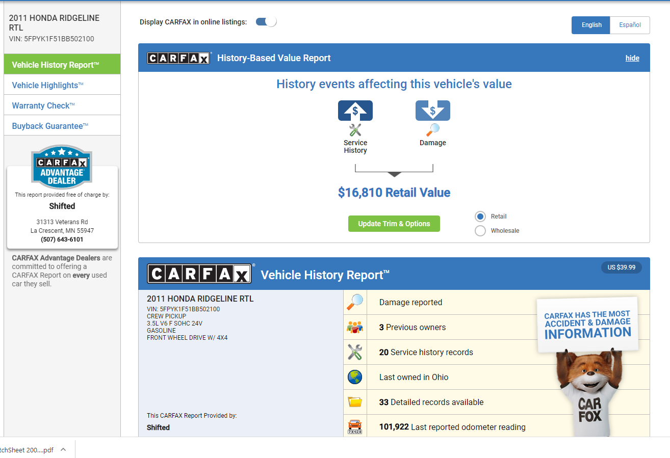Open the downloads bar file chevron
This screenshot has width=670, height=458.
(63, 449)
